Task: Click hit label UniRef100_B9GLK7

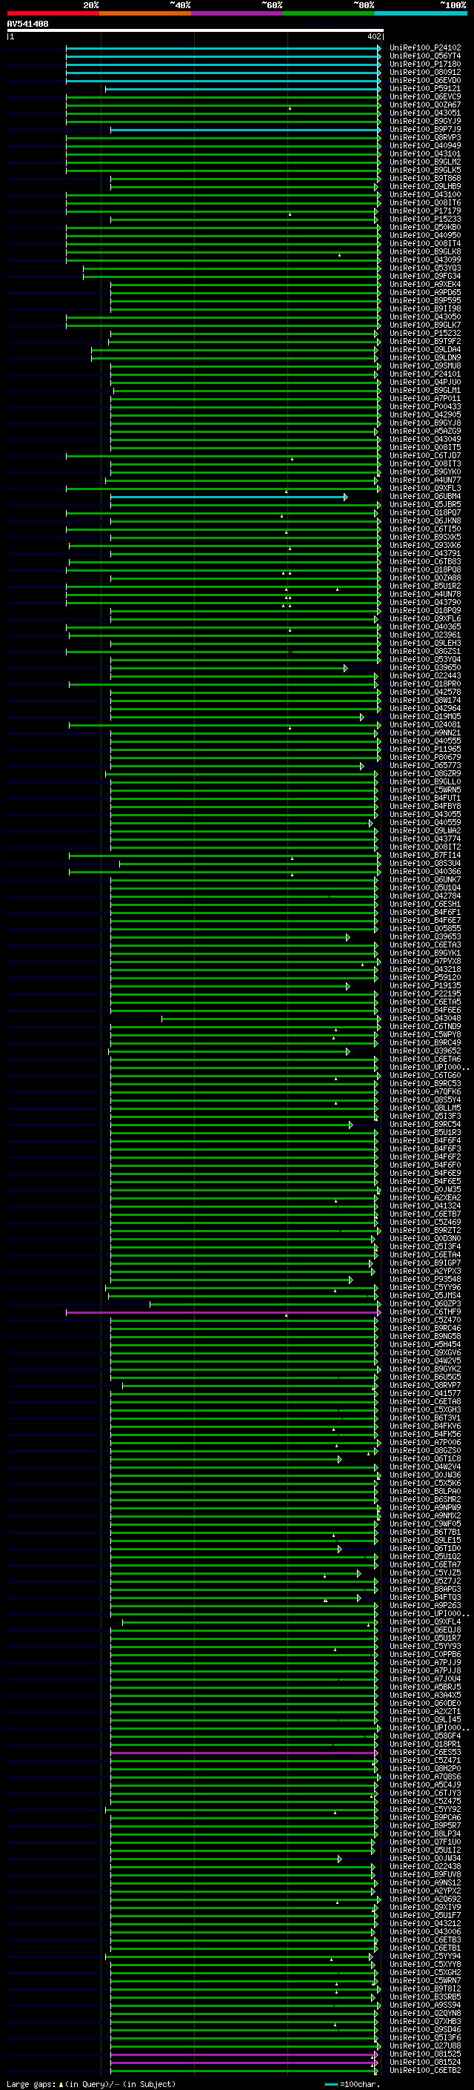Action: pyautogui.click(x=425, y=325)
